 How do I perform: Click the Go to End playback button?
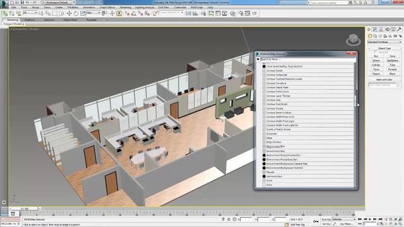(x=380, y=219)
